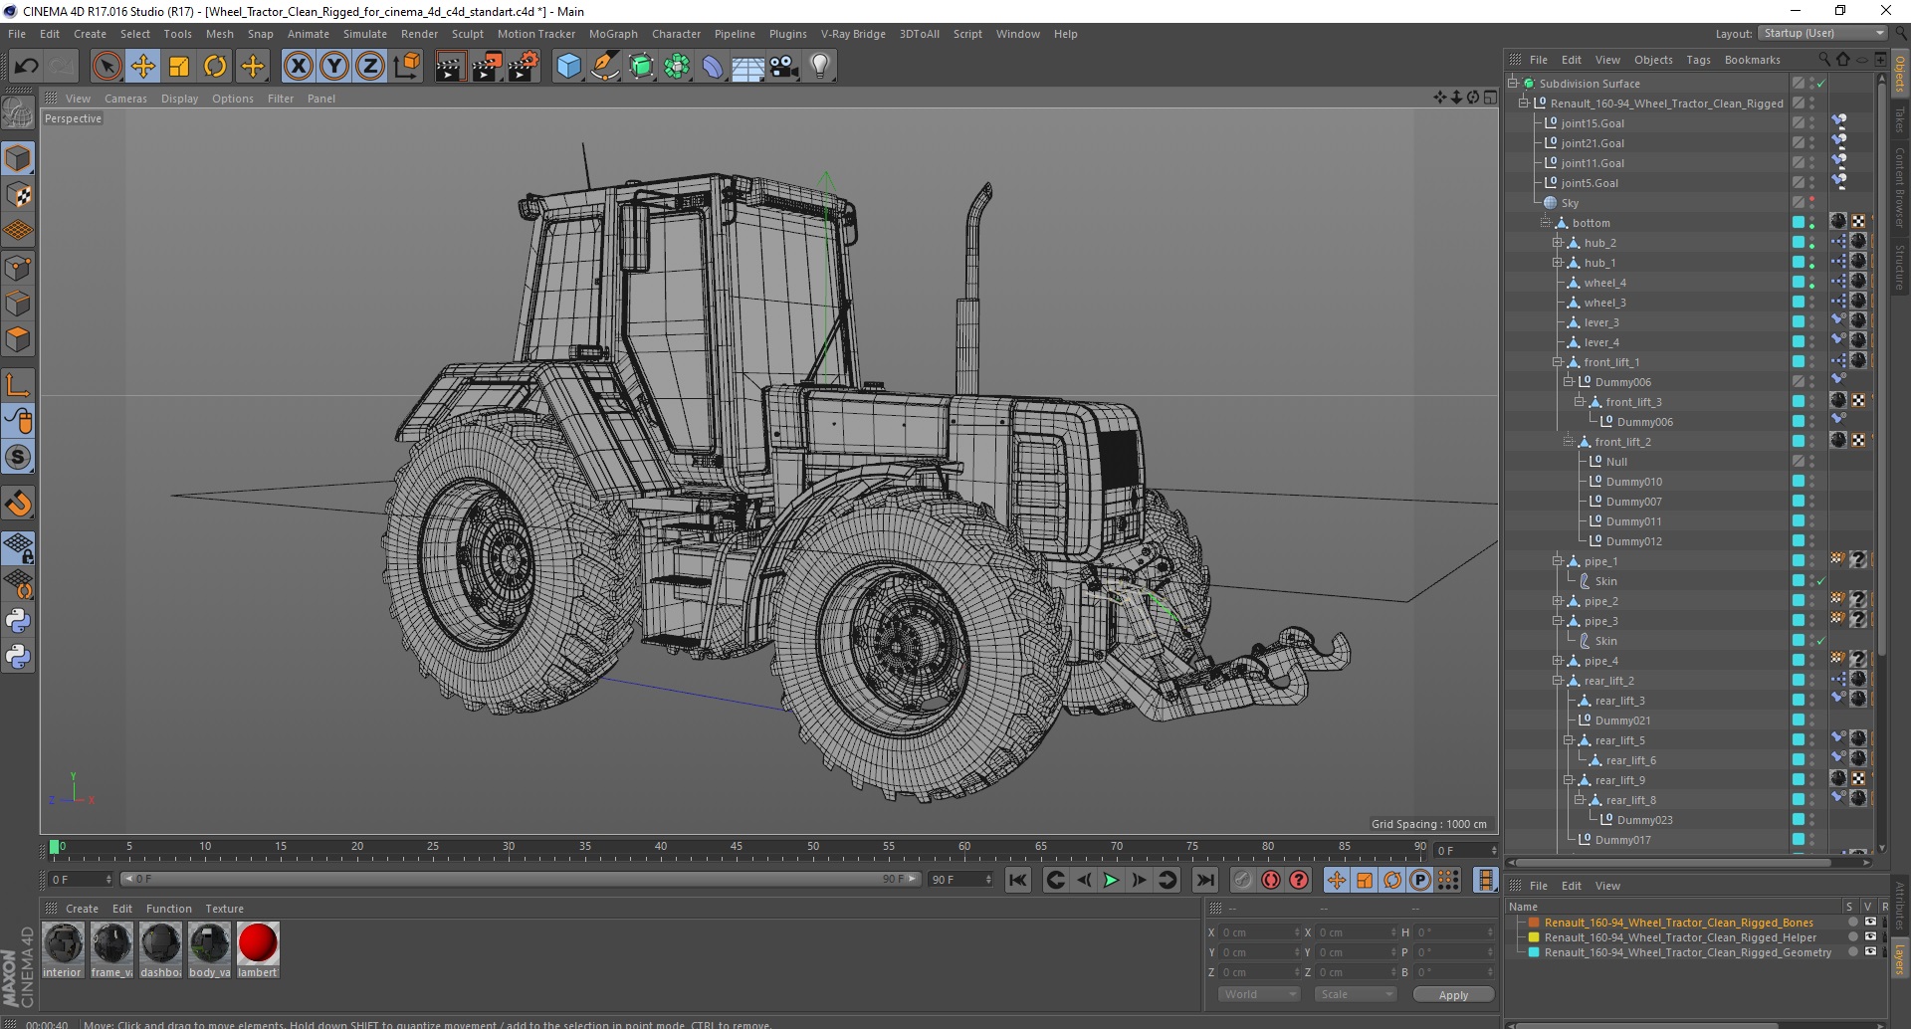Toggle Subdivision Surface enable checkmark
The width and height of the screenshot is (1911, 1029).
(1821, 84)
